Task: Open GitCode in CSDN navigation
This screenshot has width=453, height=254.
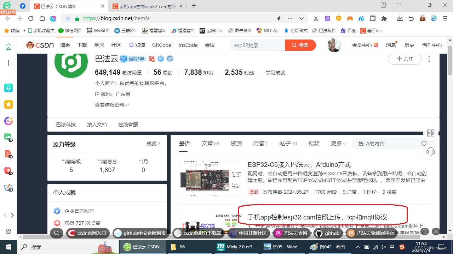Action: point(162,45)
